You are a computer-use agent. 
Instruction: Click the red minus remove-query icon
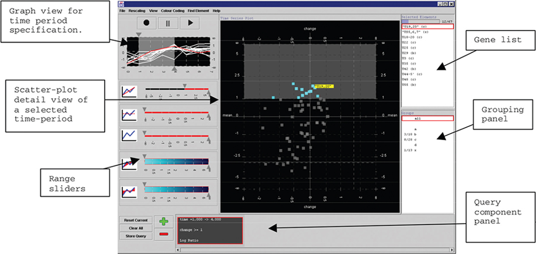click(164, 234)
